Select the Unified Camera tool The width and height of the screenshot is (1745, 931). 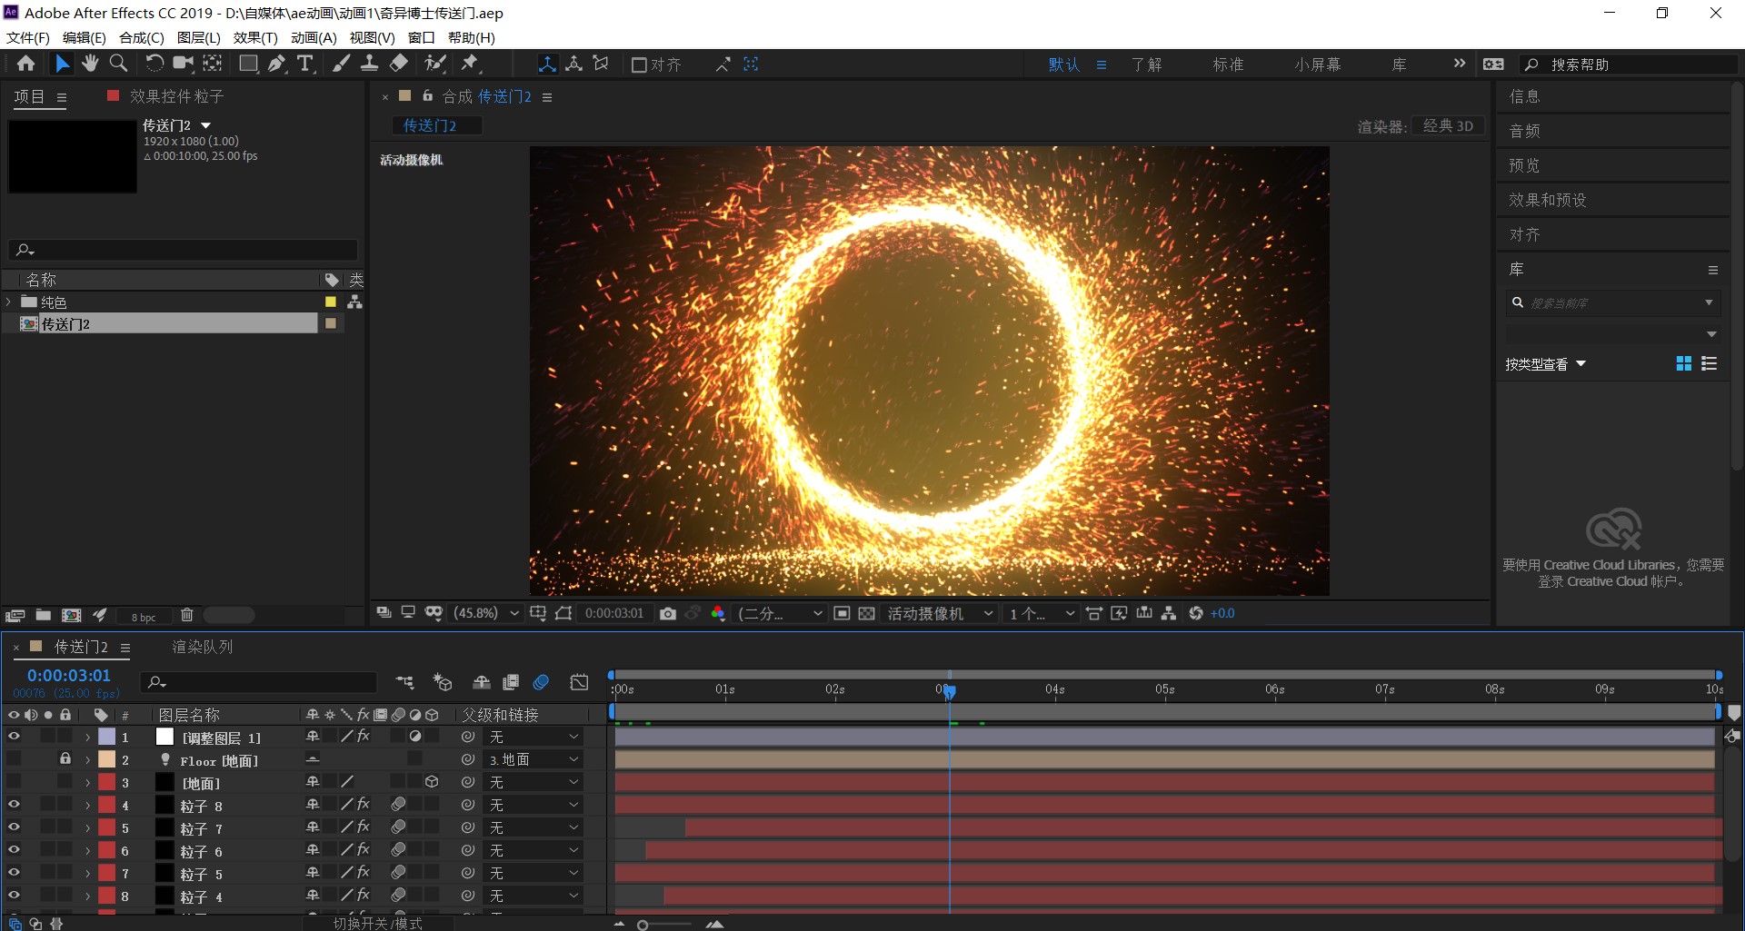tap(184, 64)
